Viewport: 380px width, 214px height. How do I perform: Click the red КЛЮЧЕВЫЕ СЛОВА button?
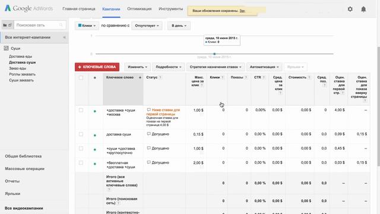pos(97,67)
